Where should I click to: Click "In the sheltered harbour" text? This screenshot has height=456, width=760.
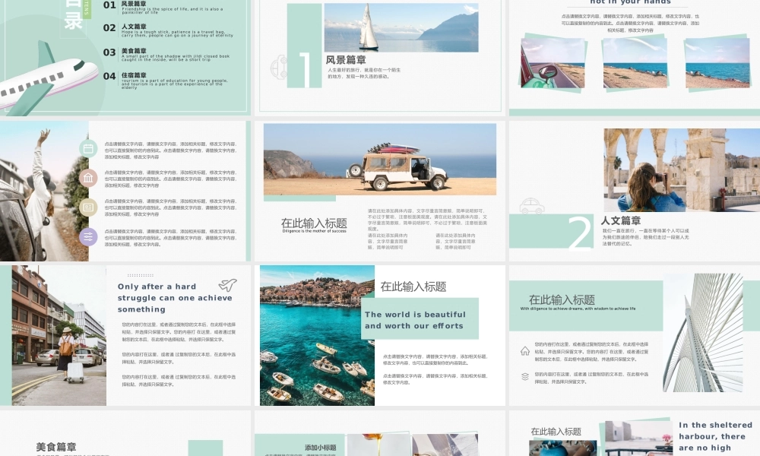pyautogui.click(x=715, y=436)
